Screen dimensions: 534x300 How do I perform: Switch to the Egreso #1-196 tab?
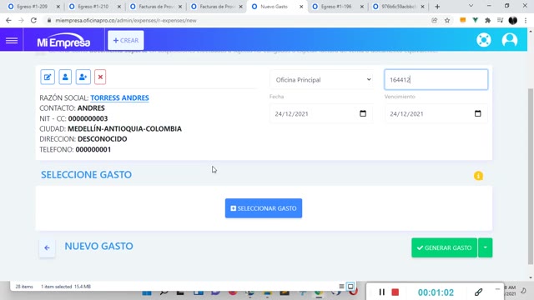[x=336, y=7]
